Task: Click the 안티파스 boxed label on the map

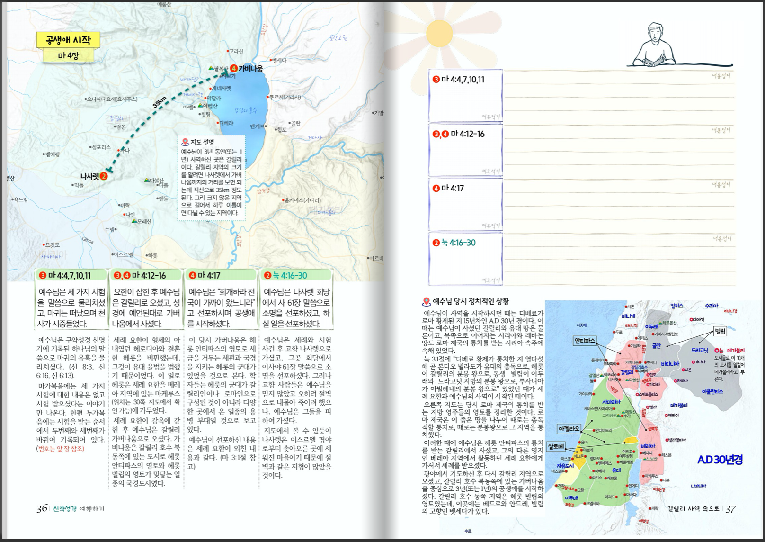Action: pyautogui.click(x=585, y=340)
